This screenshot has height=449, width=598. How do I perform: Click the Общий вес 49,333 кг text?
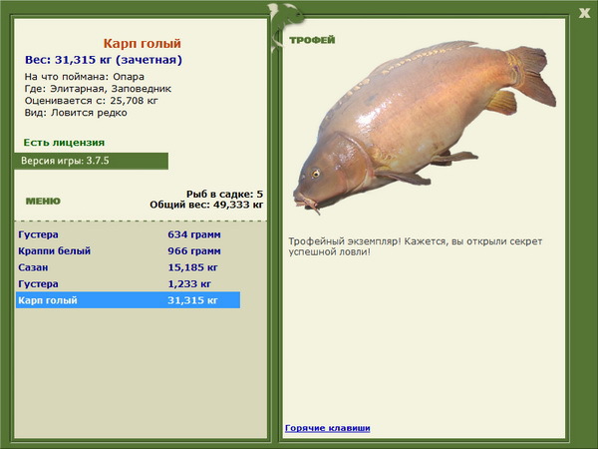206,205
